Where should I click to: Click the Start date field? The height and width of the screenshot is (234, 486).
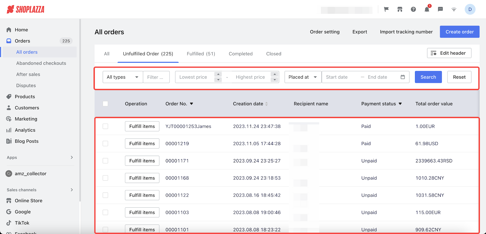click(x=341, y=77)
